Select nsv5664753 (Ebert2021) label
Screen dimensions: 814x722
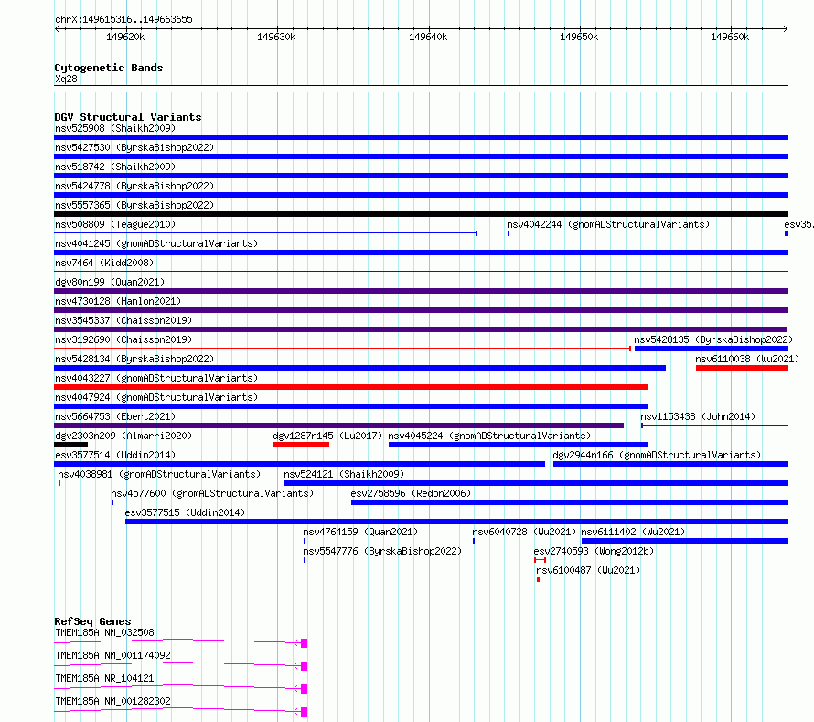click(x=115, y=416)
